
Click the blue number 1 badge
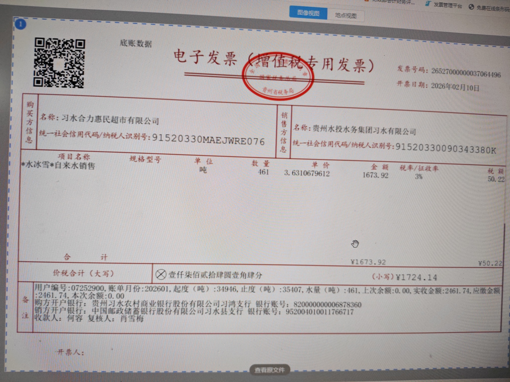click(x=20, y=25)
